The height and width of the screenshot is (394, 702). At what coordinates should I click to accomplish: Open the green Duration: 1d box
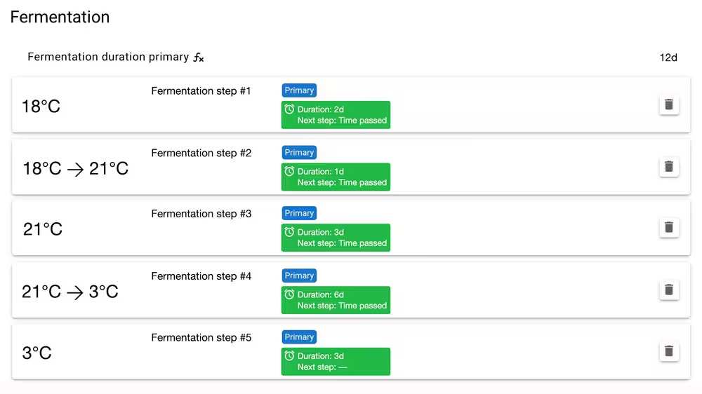click(336, 177)
